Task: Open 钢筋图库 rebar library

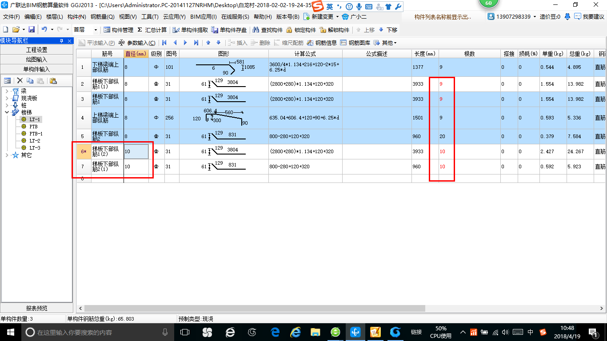Action: pos(355,43)
